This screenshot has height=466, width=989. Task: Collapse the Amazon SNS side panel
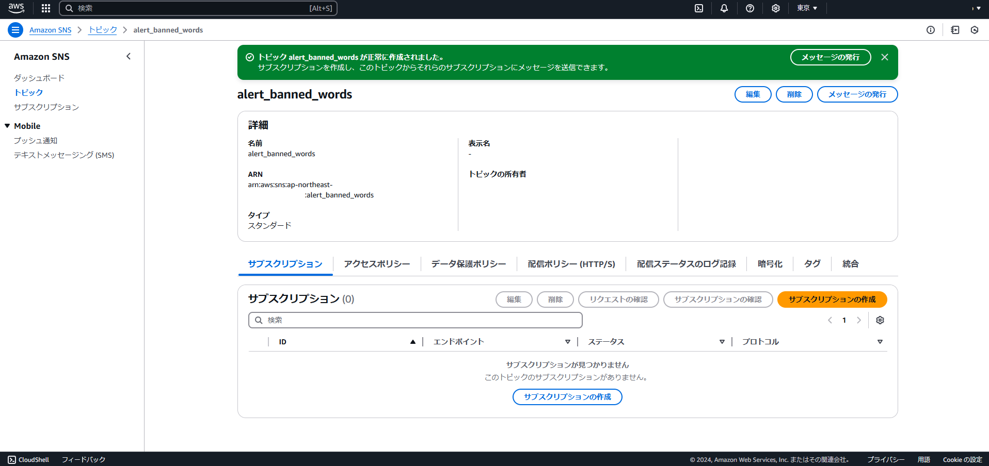point(129,56)
